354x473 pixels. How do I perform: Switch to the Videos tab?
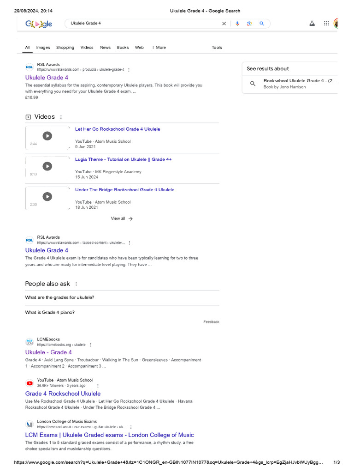click(87, 48)
